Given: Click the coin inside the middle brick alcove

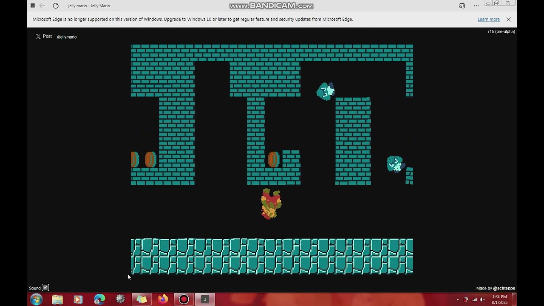Looking at the screenshot, I should point(274,159).
